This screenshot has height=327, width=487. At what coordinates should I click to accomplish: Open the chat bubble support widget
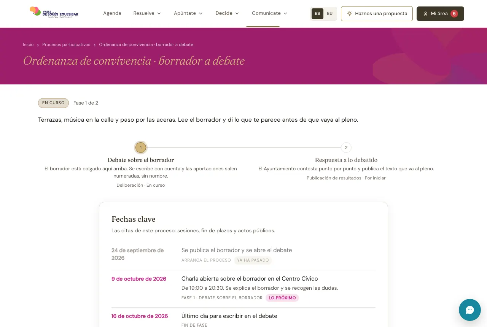[x=470, y=310]
